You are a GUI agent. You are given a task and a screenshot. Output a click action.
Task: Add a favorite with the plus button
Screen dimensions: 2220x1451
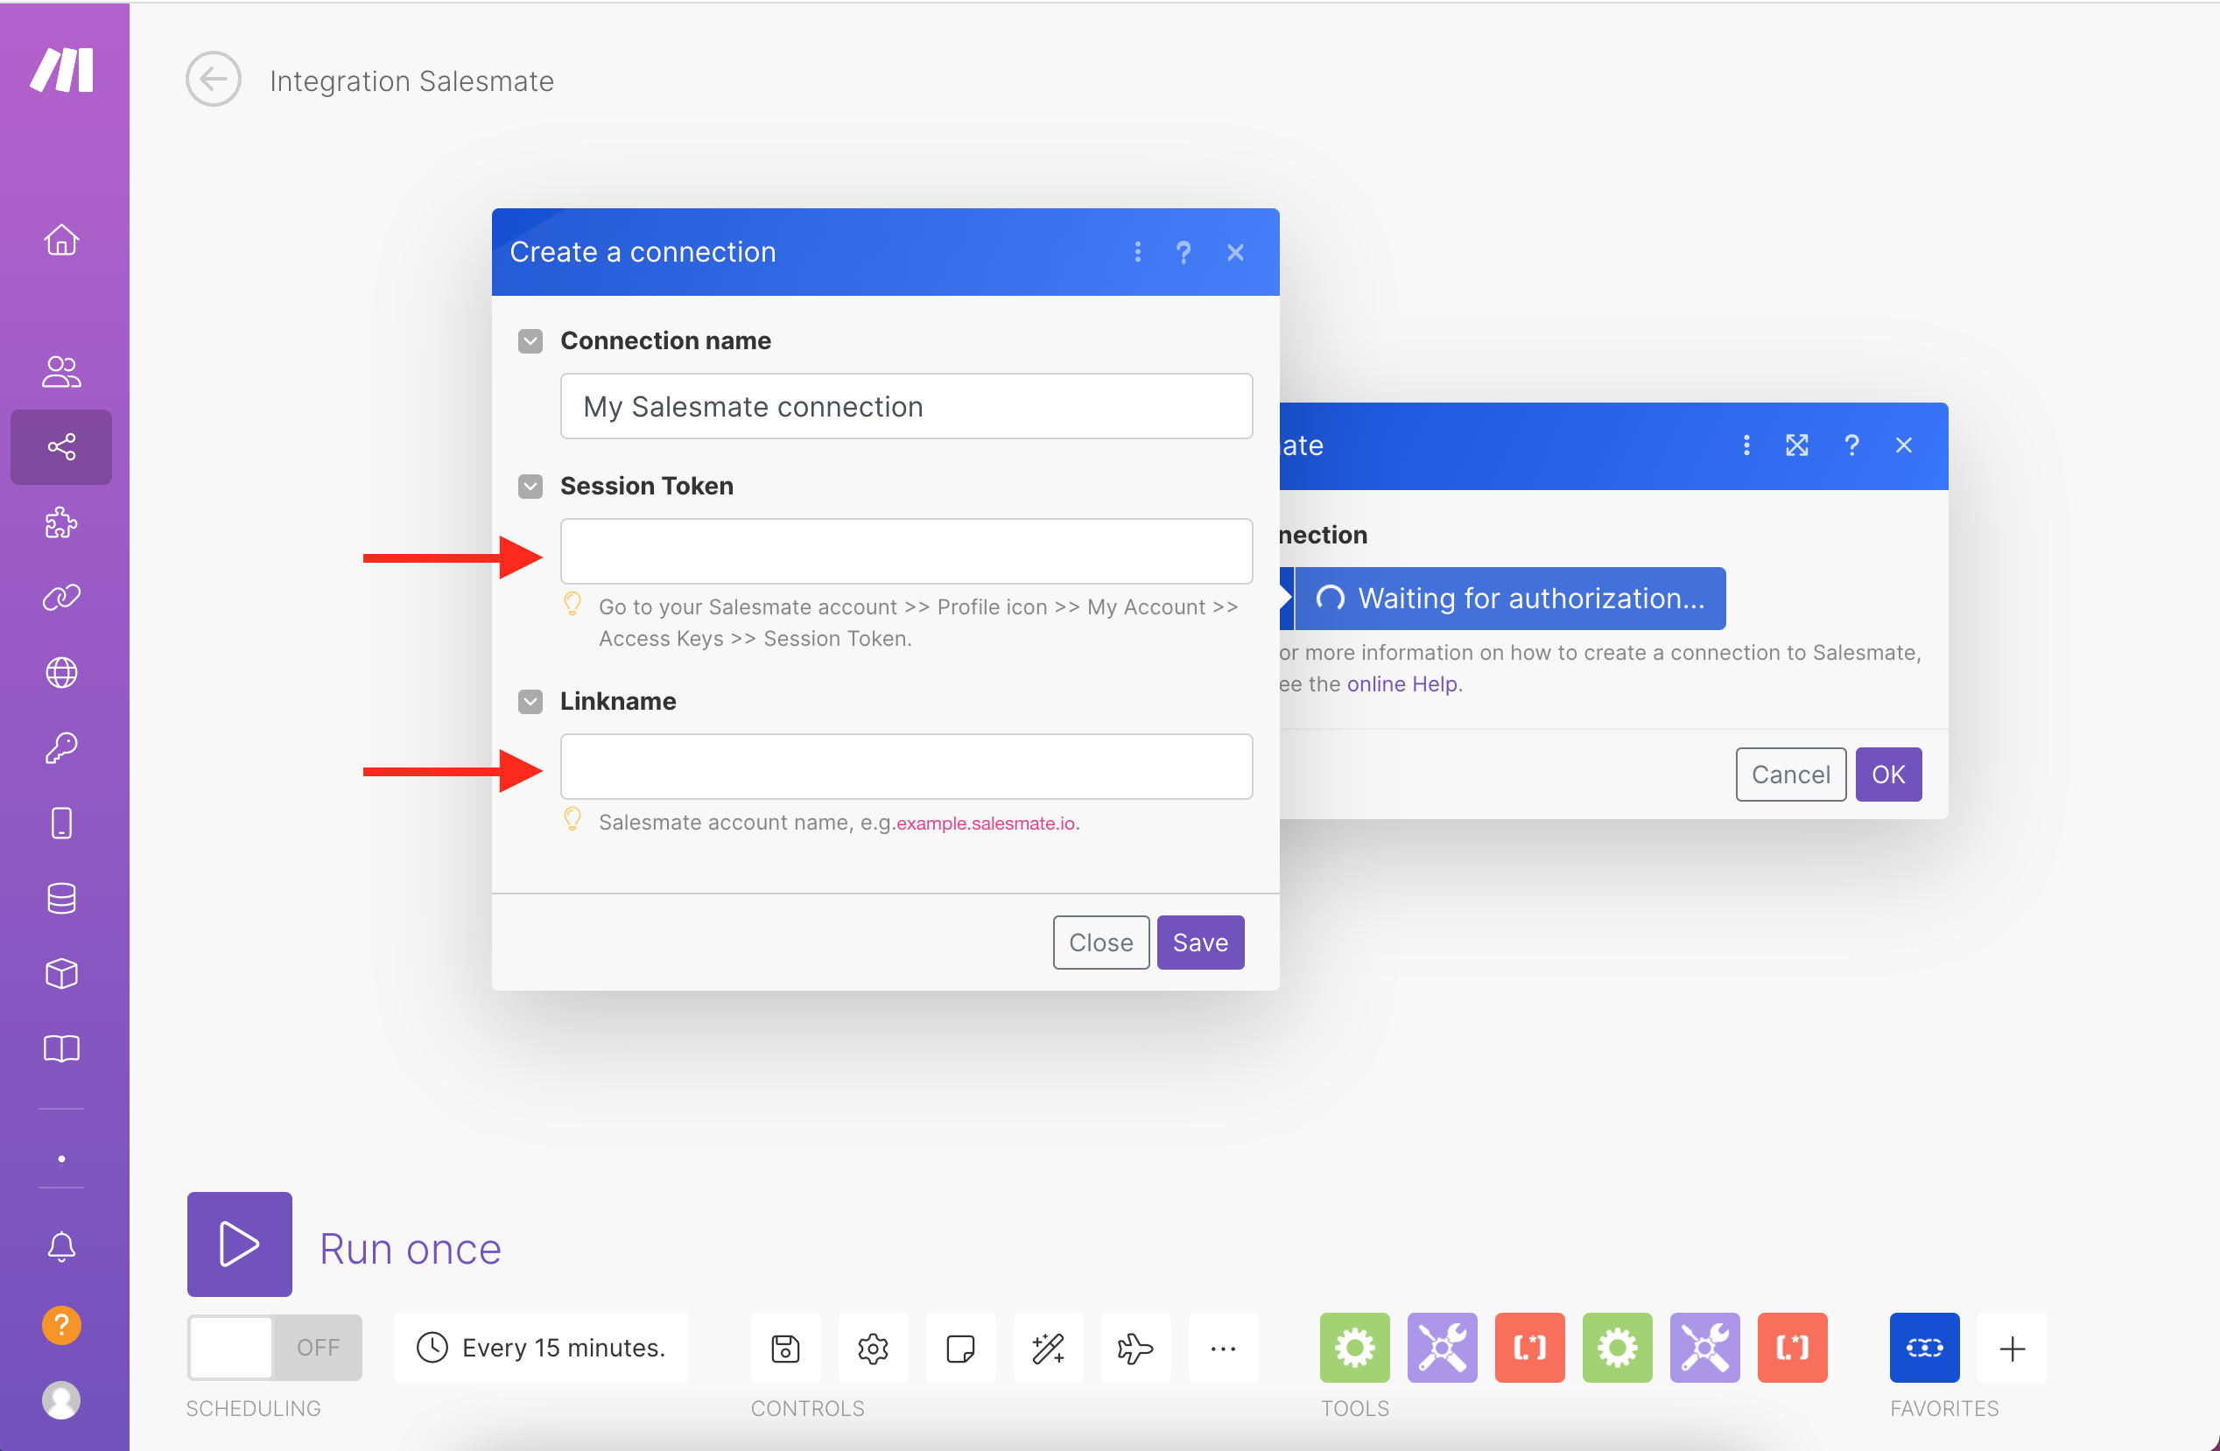[x=2013, y=1349]
